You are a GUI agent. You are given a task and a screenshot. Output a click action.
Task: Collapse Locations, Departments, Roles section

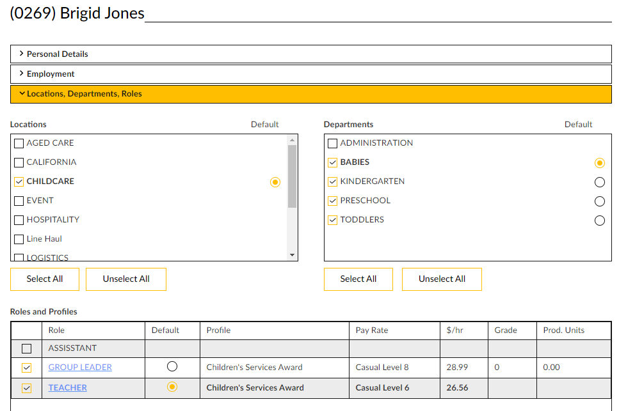tap(83, 94)
